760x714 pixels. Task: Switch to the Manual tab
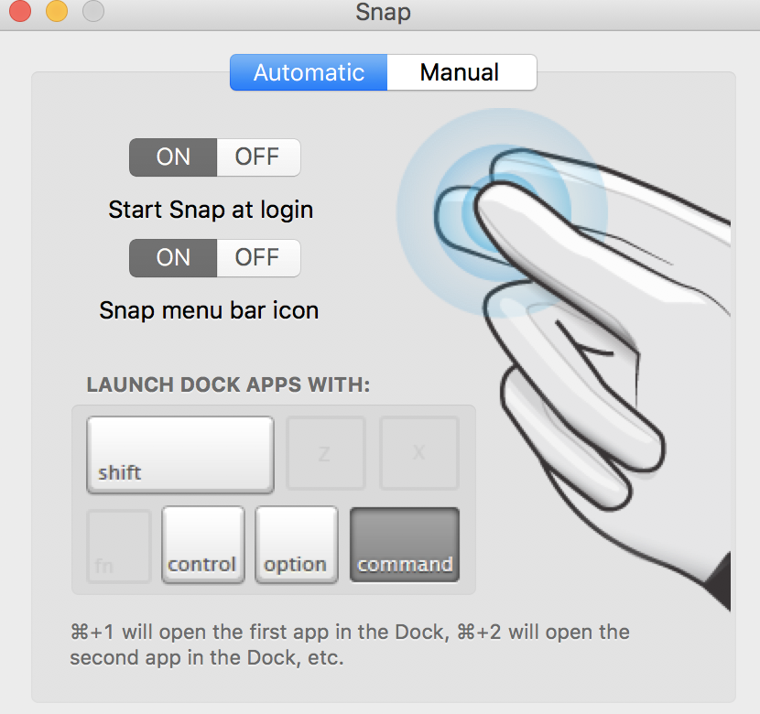(x=461, y=73)
